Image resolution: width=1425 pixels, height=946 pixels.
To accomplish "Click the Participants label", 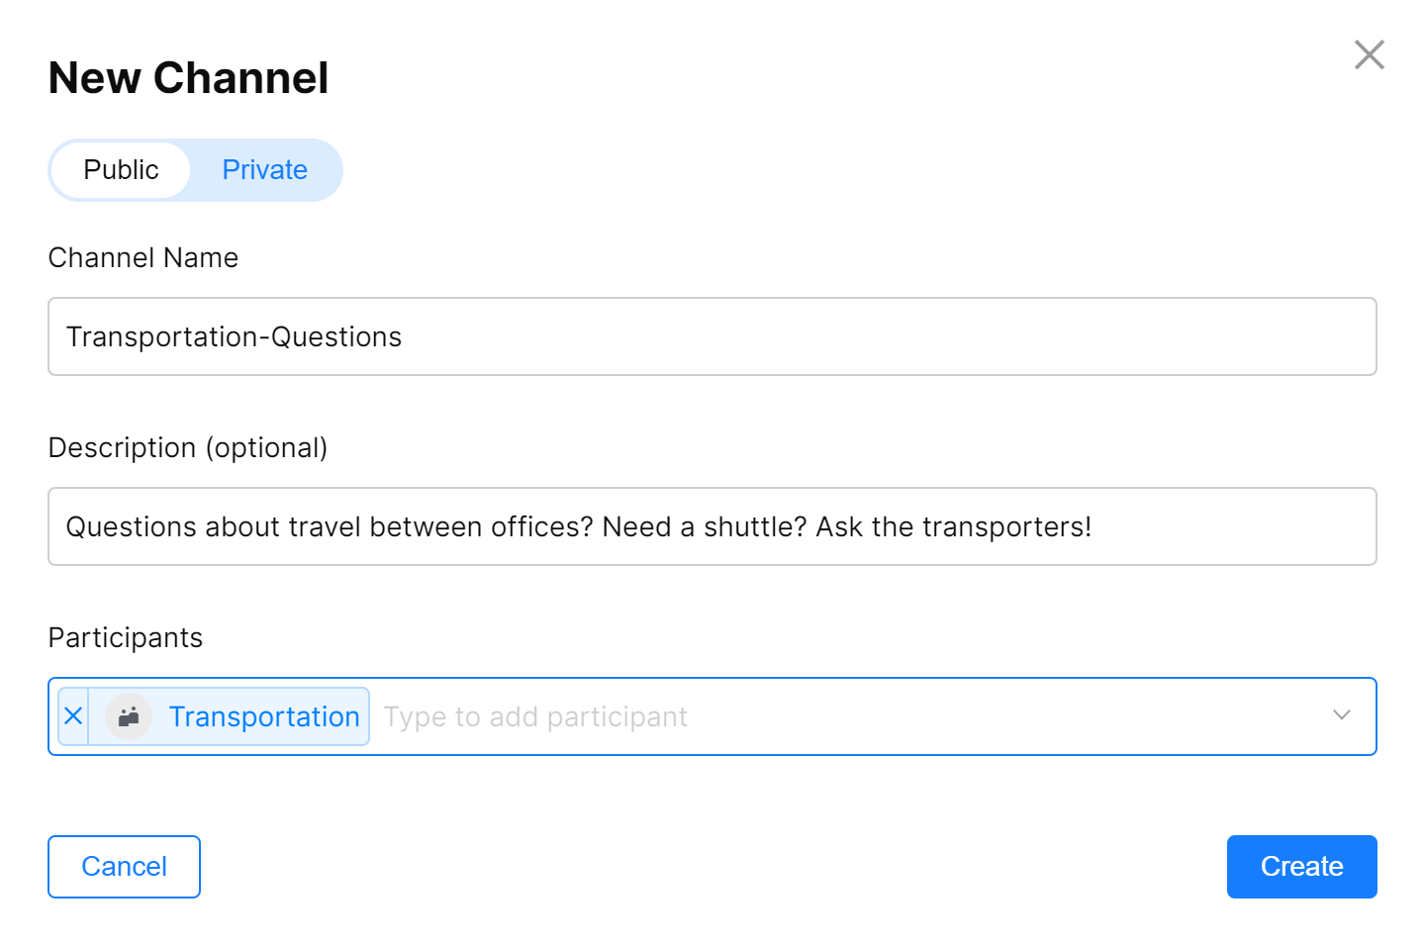I will (126, 638).
